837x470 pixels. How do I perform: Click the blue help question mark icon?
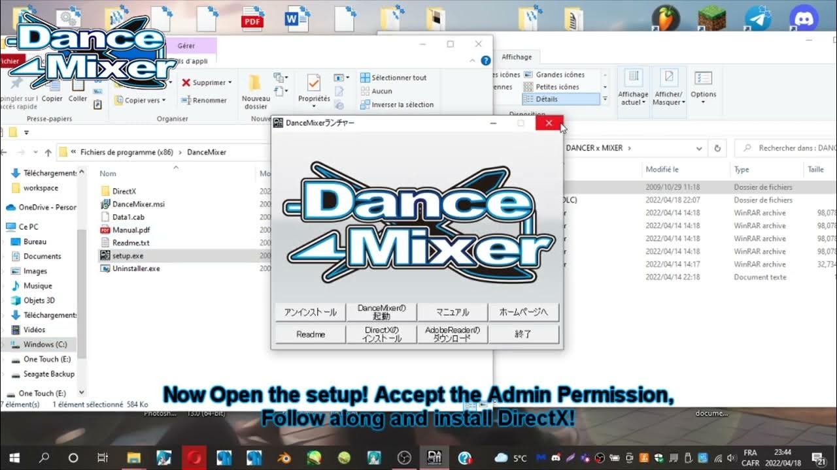pyautogui.click(x=485, y=60)
